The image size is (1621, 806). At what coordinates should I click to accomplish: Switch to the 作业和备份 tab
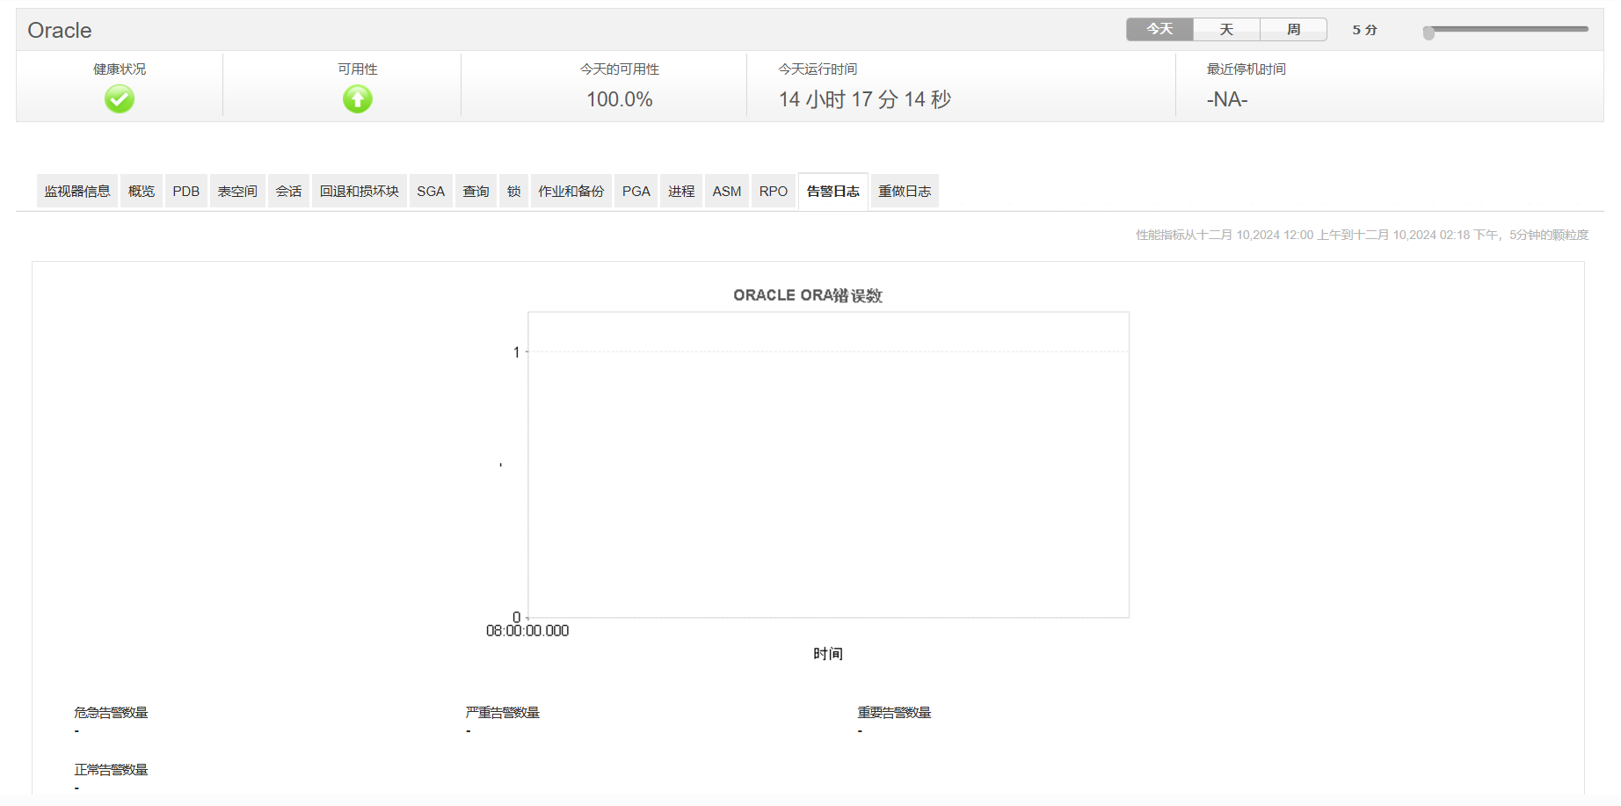[571, 191]
